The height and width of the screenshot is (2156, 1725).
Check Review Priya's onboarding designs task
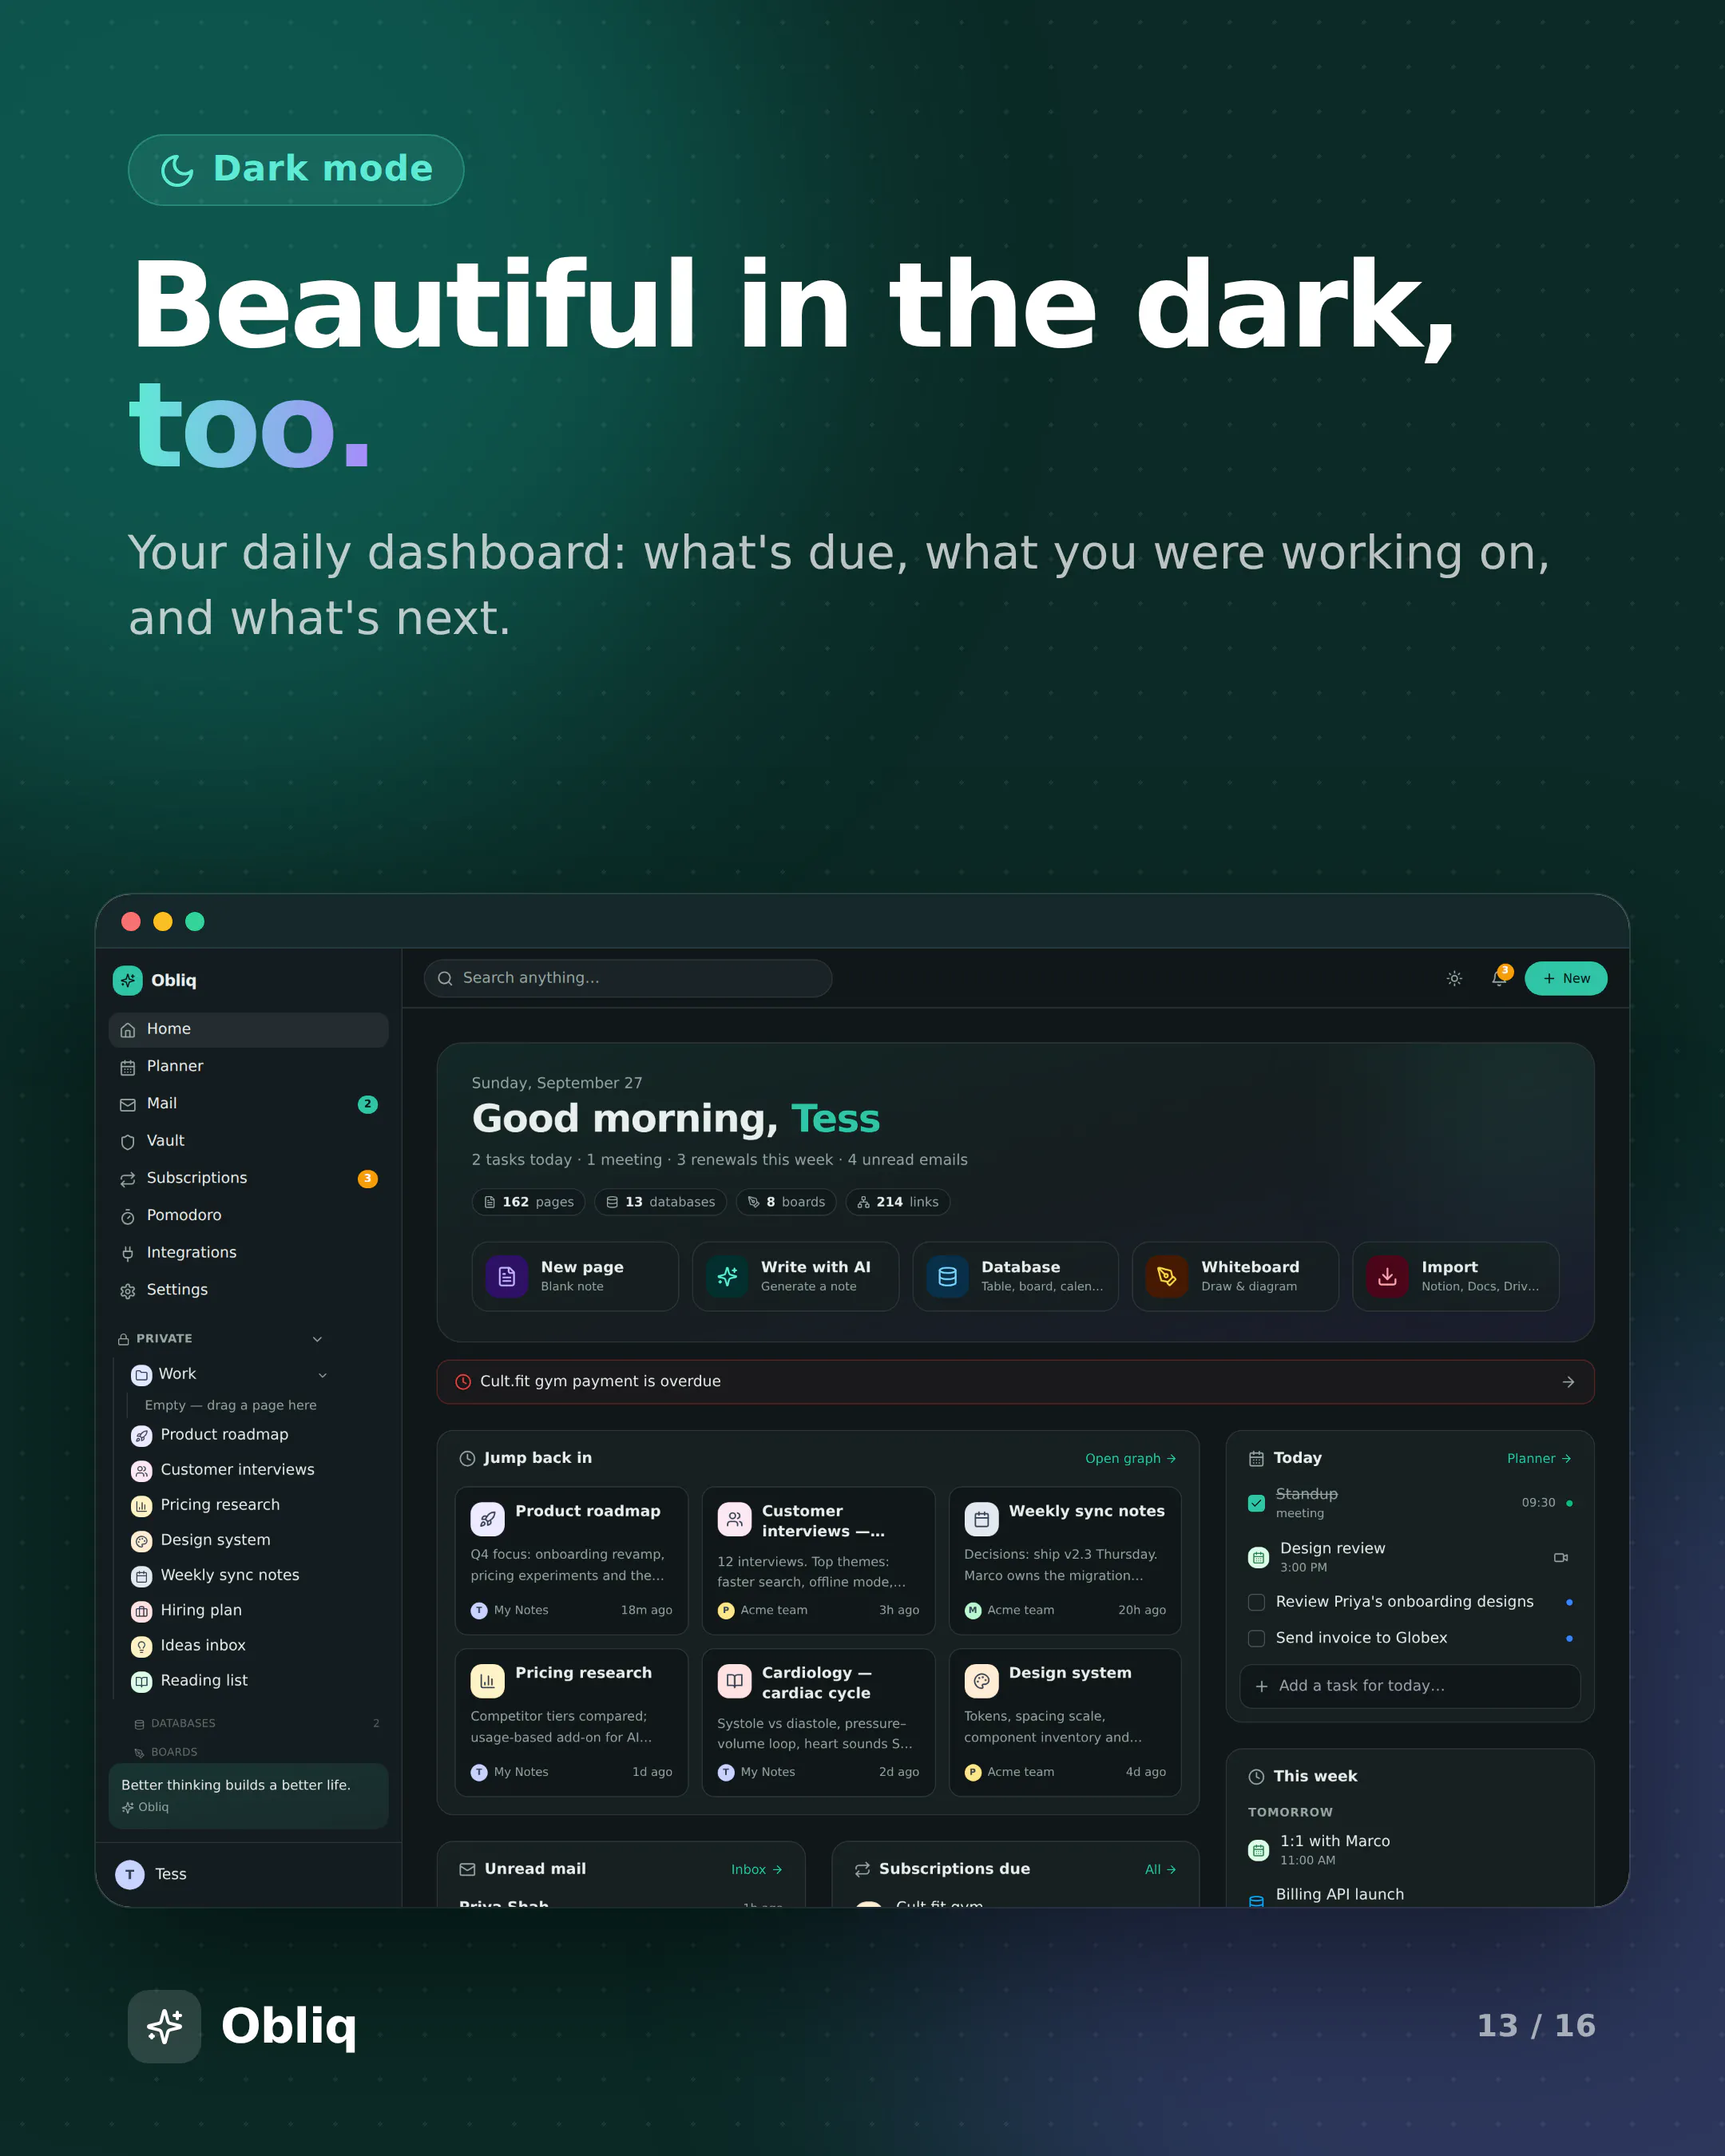(x=1256, y=1602)
